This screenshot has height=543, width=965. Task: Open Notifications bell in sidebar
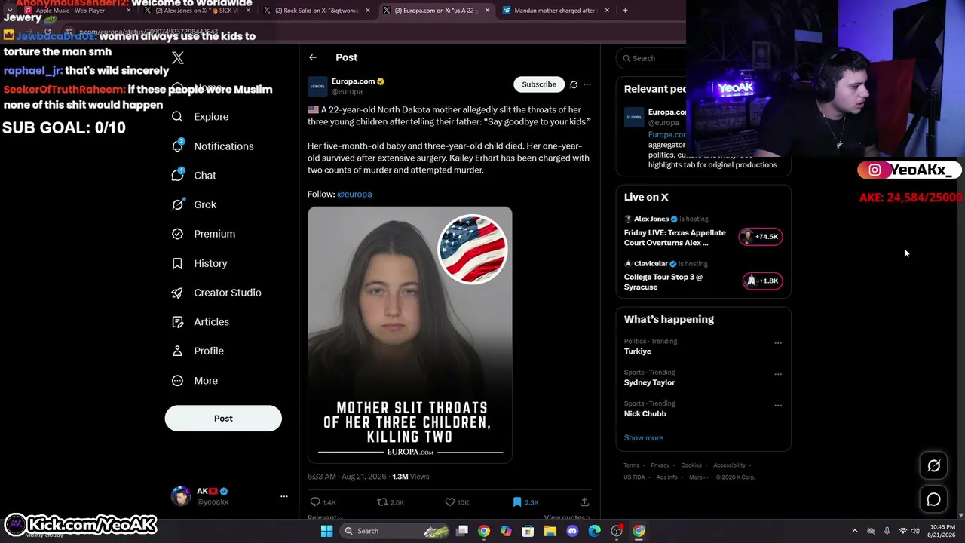tap(178, 146)
